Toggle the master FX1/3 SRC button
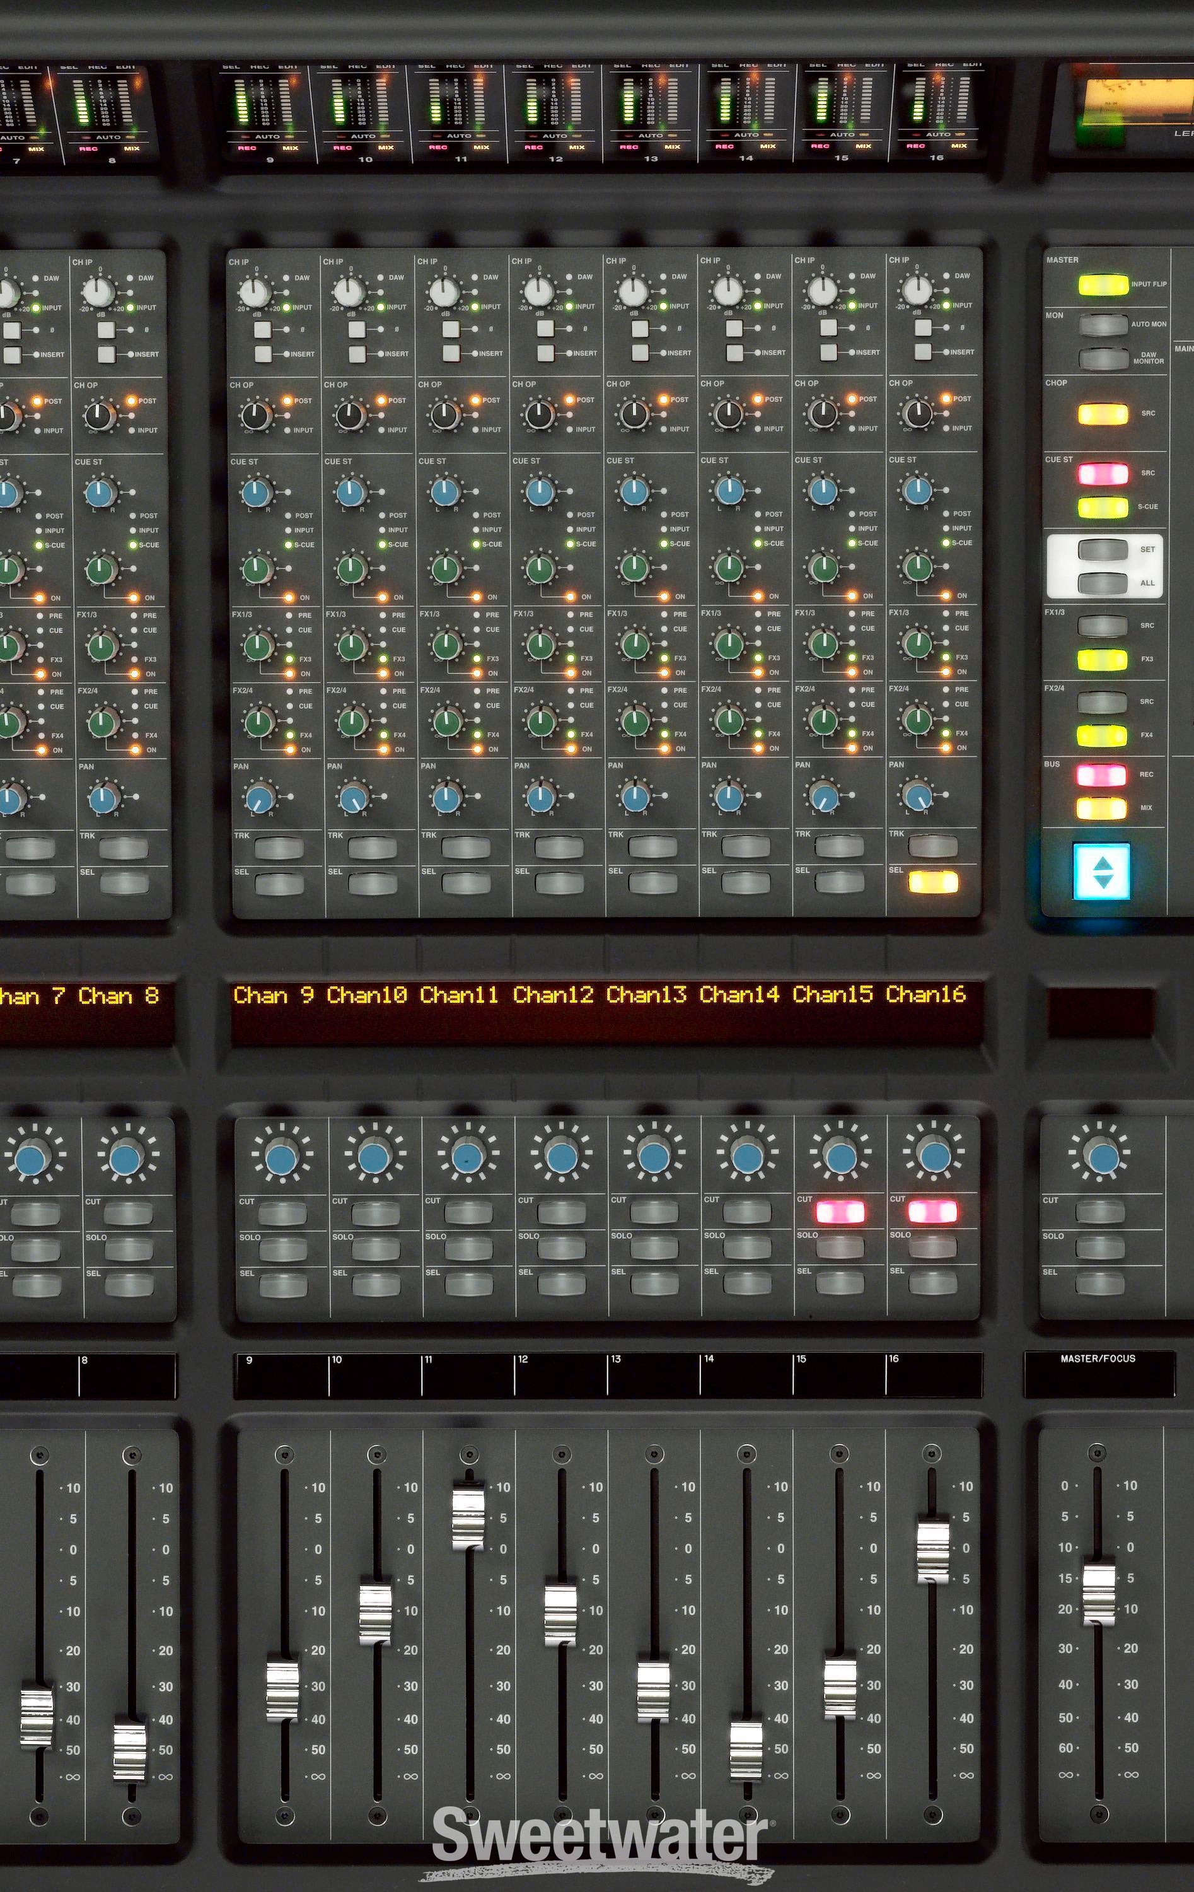This screenshot has height=1892, width=1194. pyautogui.click(x=1103, y=626)
